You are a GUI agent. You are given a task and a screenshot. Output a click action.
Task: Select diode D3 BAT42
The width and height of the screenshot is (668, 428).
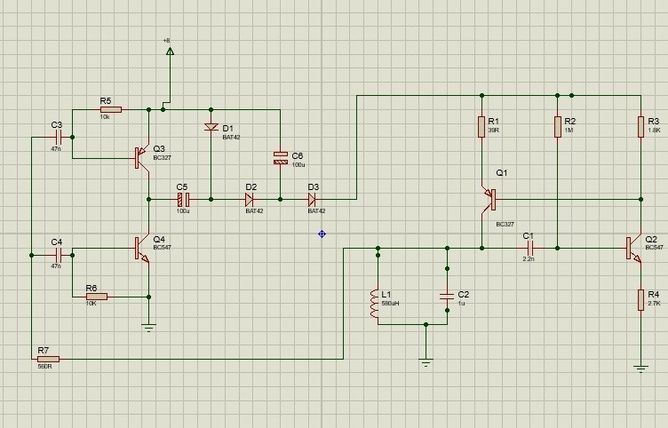[312, 199]
